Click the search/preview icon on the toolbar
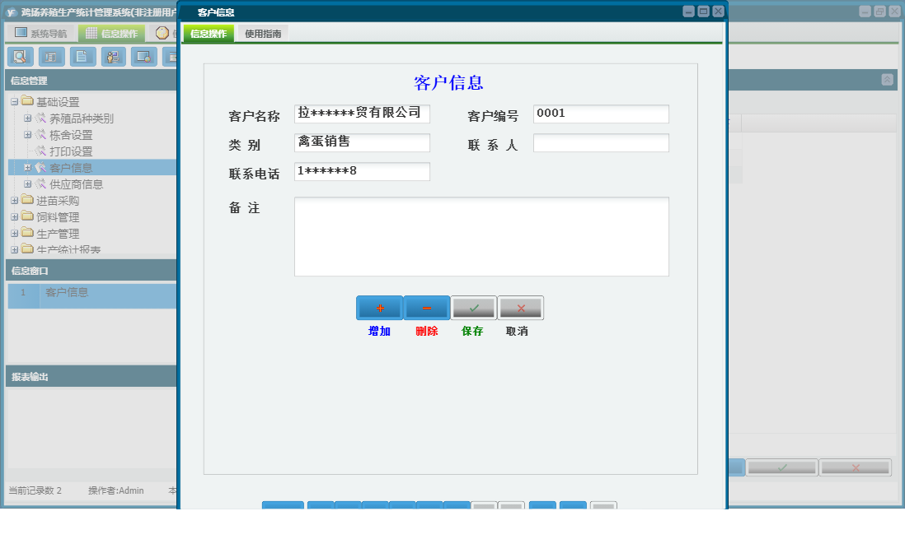The image size is (905, 539). point(21,57)
